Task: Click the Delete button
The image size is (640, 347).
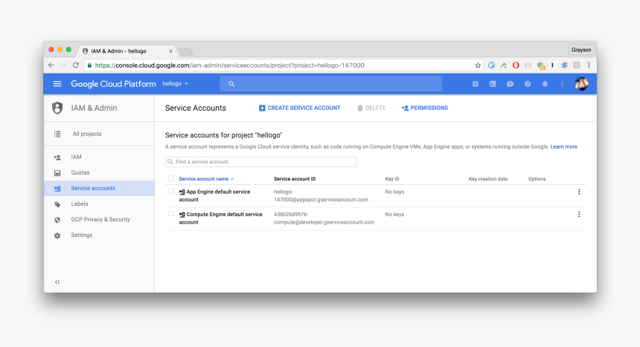Action: tap(371, 108)
